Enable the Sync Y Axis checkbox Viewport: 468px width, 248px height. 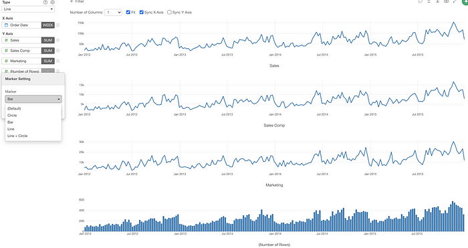tap(169, 12)
